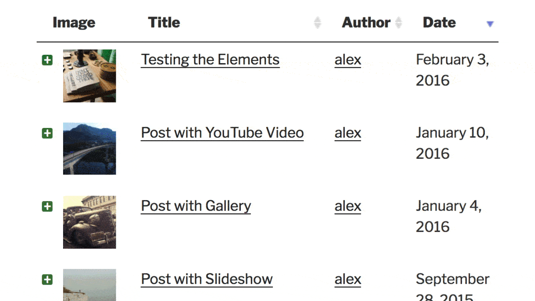Screen dimensions: 535x301
Task: Select the mountain bridge thumbnail
Action: 89,149
